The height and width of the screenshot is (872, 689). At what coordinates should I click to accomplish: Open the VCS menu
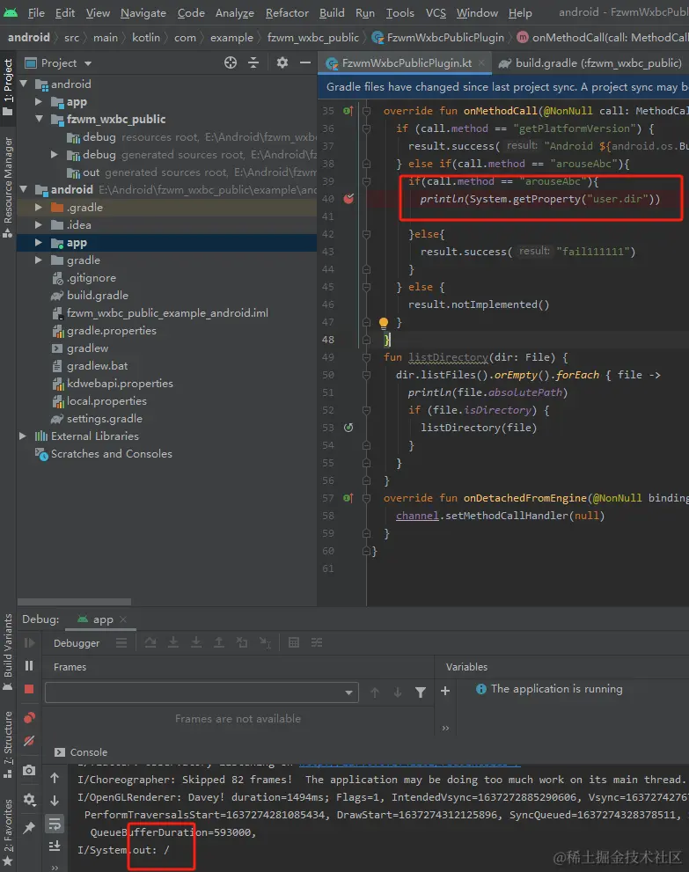436,12
